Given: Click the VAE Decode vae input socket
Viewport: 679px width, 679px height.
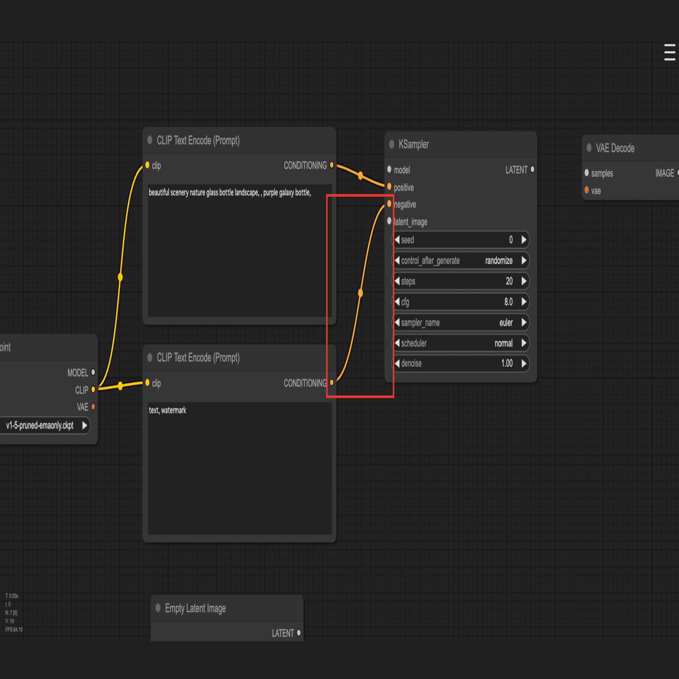Looking at the screenshot, I should tap(587, 190).
